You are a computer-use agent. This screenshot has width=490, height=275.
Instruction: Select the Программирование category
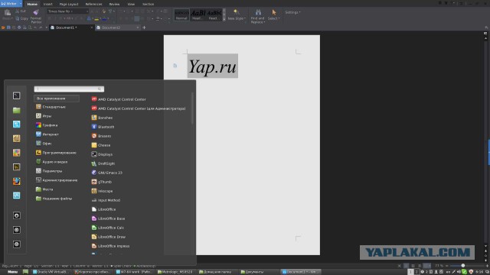coord(56,153)
